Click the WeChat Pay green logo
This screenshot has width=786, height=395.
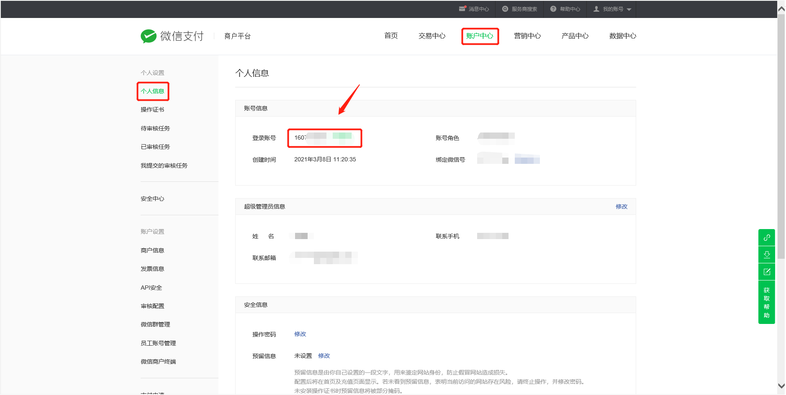click(148, 36)
